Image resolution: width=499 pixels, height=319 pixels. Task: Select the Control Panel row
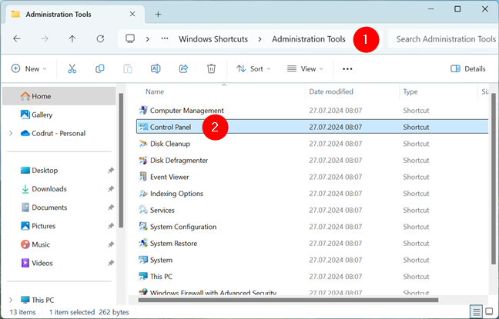(x=312, y=127)
